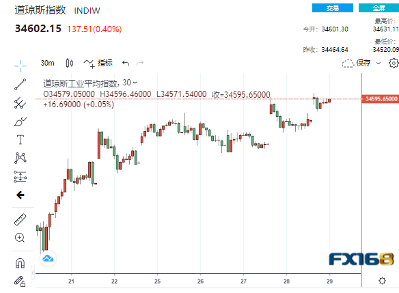Open the 指标 indicators dialog
Viewport: 399px width, 293px height.
point(98,63)
